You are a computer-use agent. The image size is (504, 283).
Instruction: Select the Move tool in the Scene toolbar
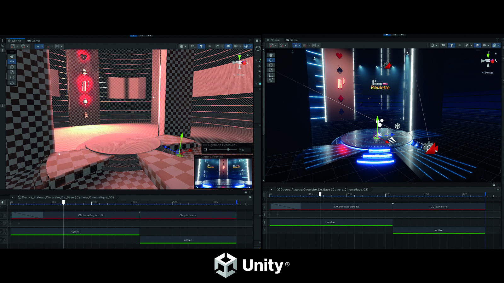[12, 62]
